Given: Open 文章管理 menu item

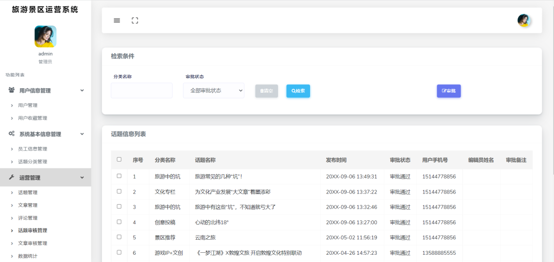Looking at the screenshot, I should pyautogui.click(x=28, y=206).
